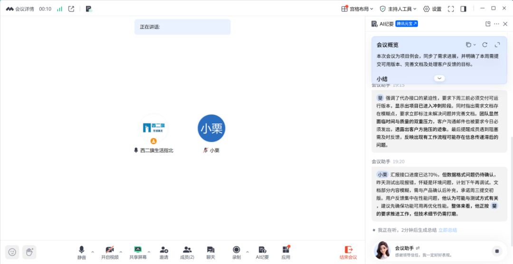Click the 小栗 name tag in 19:20 summary
Viewport: 513px width, 264px height.
[x=382, y=175]
